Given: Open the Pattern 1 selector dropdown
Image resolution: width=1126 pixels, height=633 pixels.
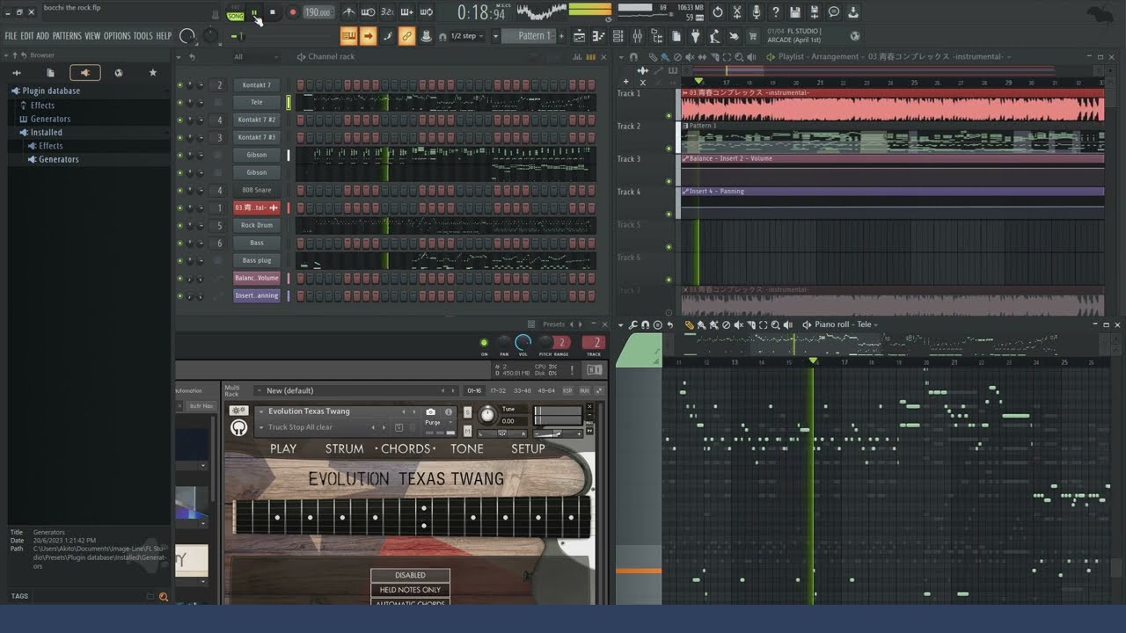Looking at the screenshot, I should click(x=534, y=36).
